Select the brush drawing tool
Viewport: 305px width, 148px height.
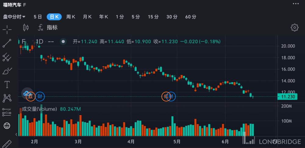click(7, 71)
